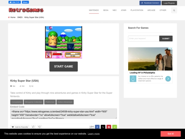Click the thumbs-down dislike button

(x=39, y=127)
